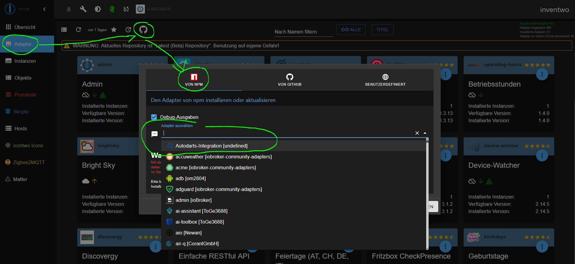This screenshot has width=575, height=264.
Task: Click operating-hours star rating
Action: 538,65
